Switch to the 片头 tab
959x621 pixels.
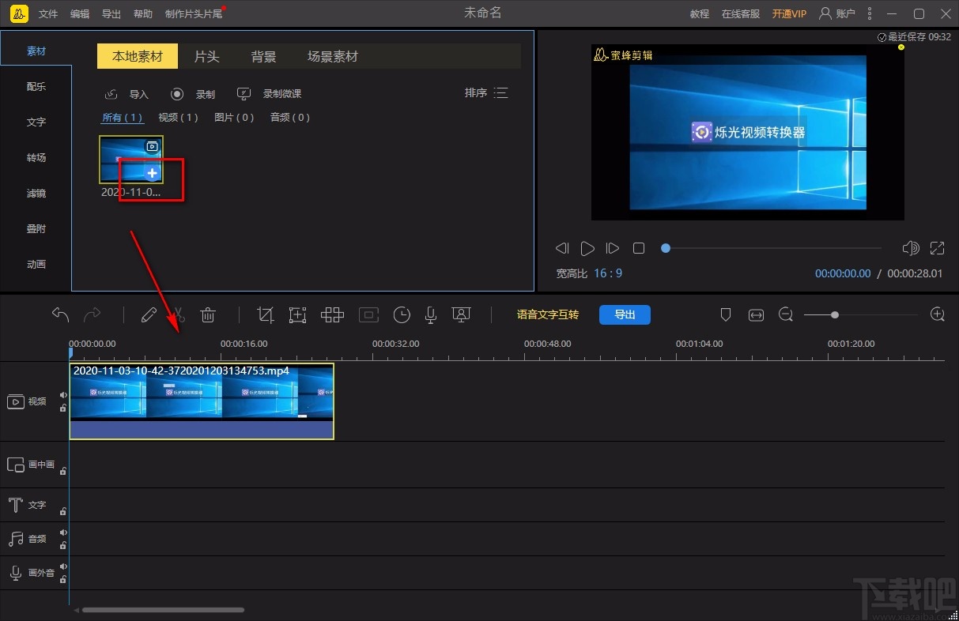coord(207,56)
